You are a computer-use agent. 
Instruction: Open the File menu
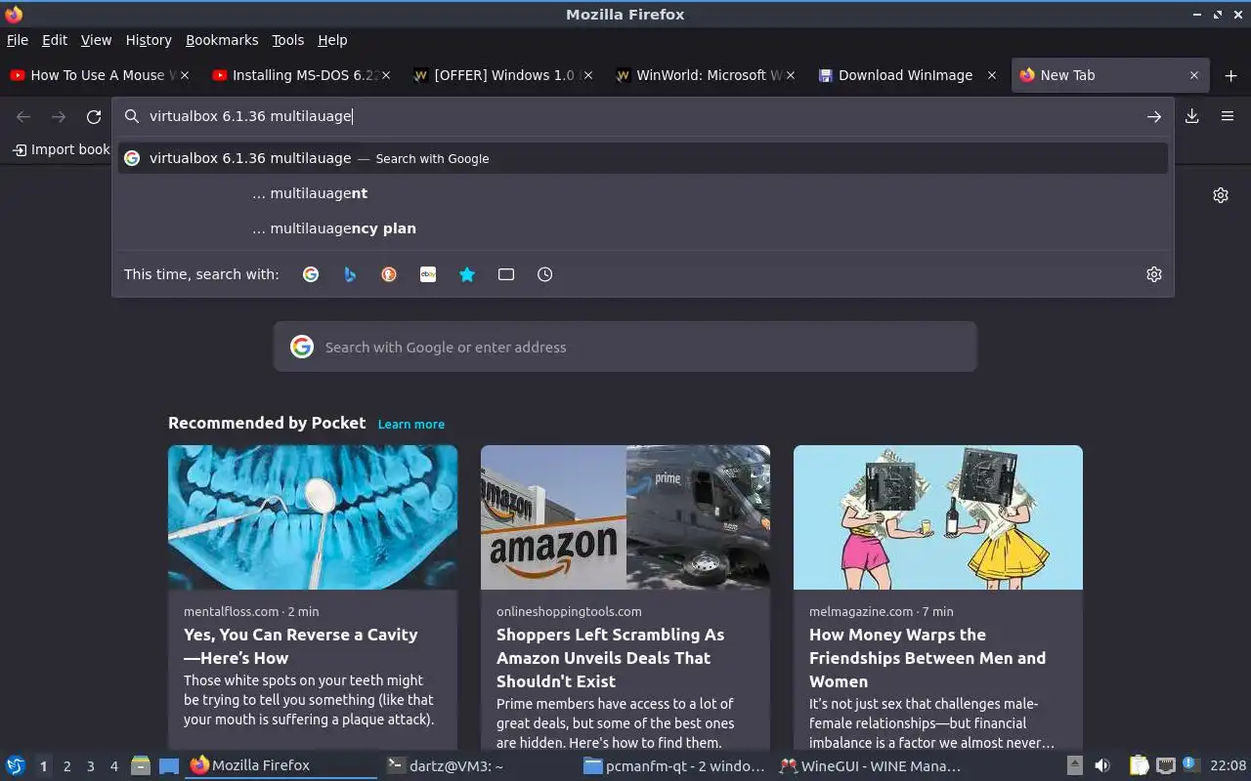click(18, 40)
